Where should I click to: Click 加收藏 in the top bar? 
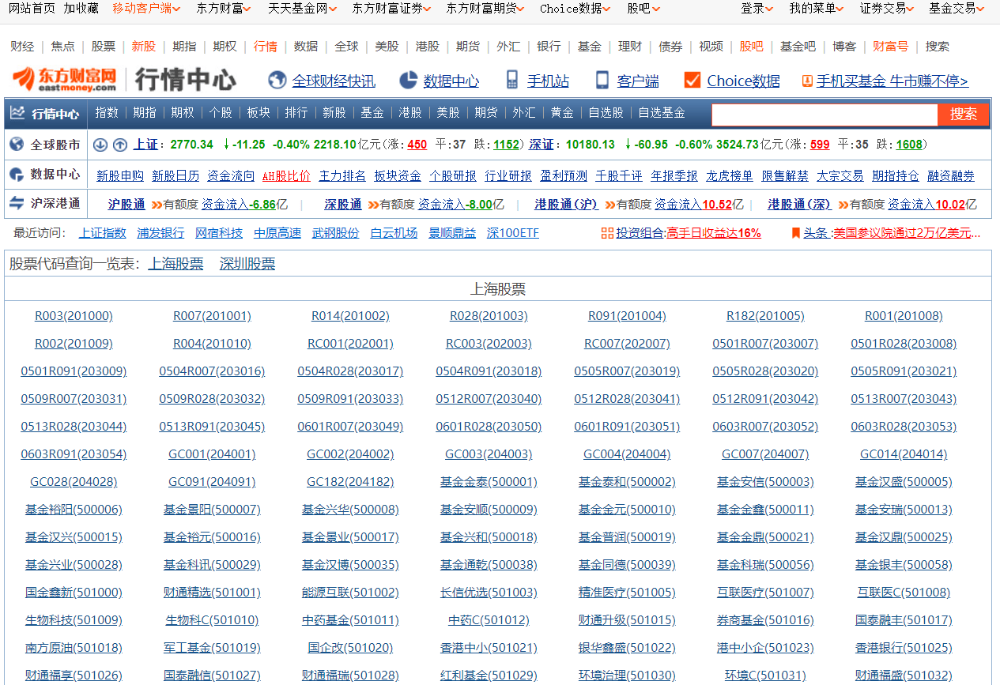[81, 9]
